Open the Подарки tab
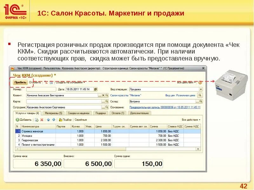254x190 pixels. (x=101, y=113)
